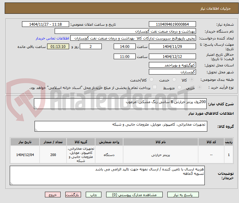Click the item group cell in row 1
Viewport: 239px width, 203px height.
click(x=81, y=155)
